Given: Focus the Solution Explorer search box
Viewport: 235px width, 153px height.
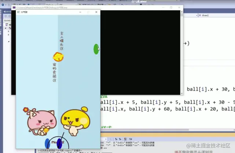Looking at the screenshot, I should [7, 21].
